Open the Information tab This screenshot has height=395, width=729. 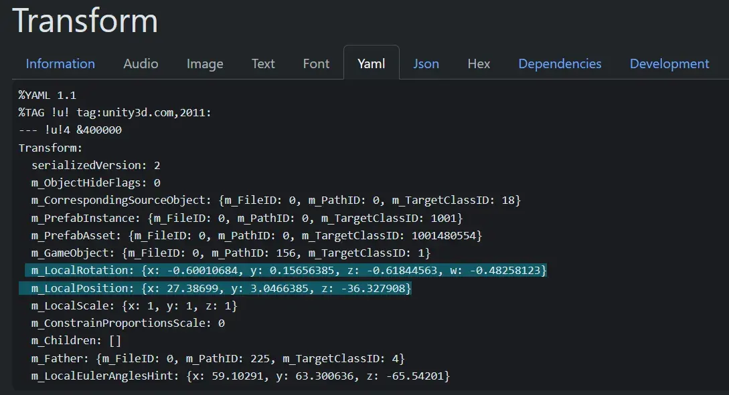60,63
